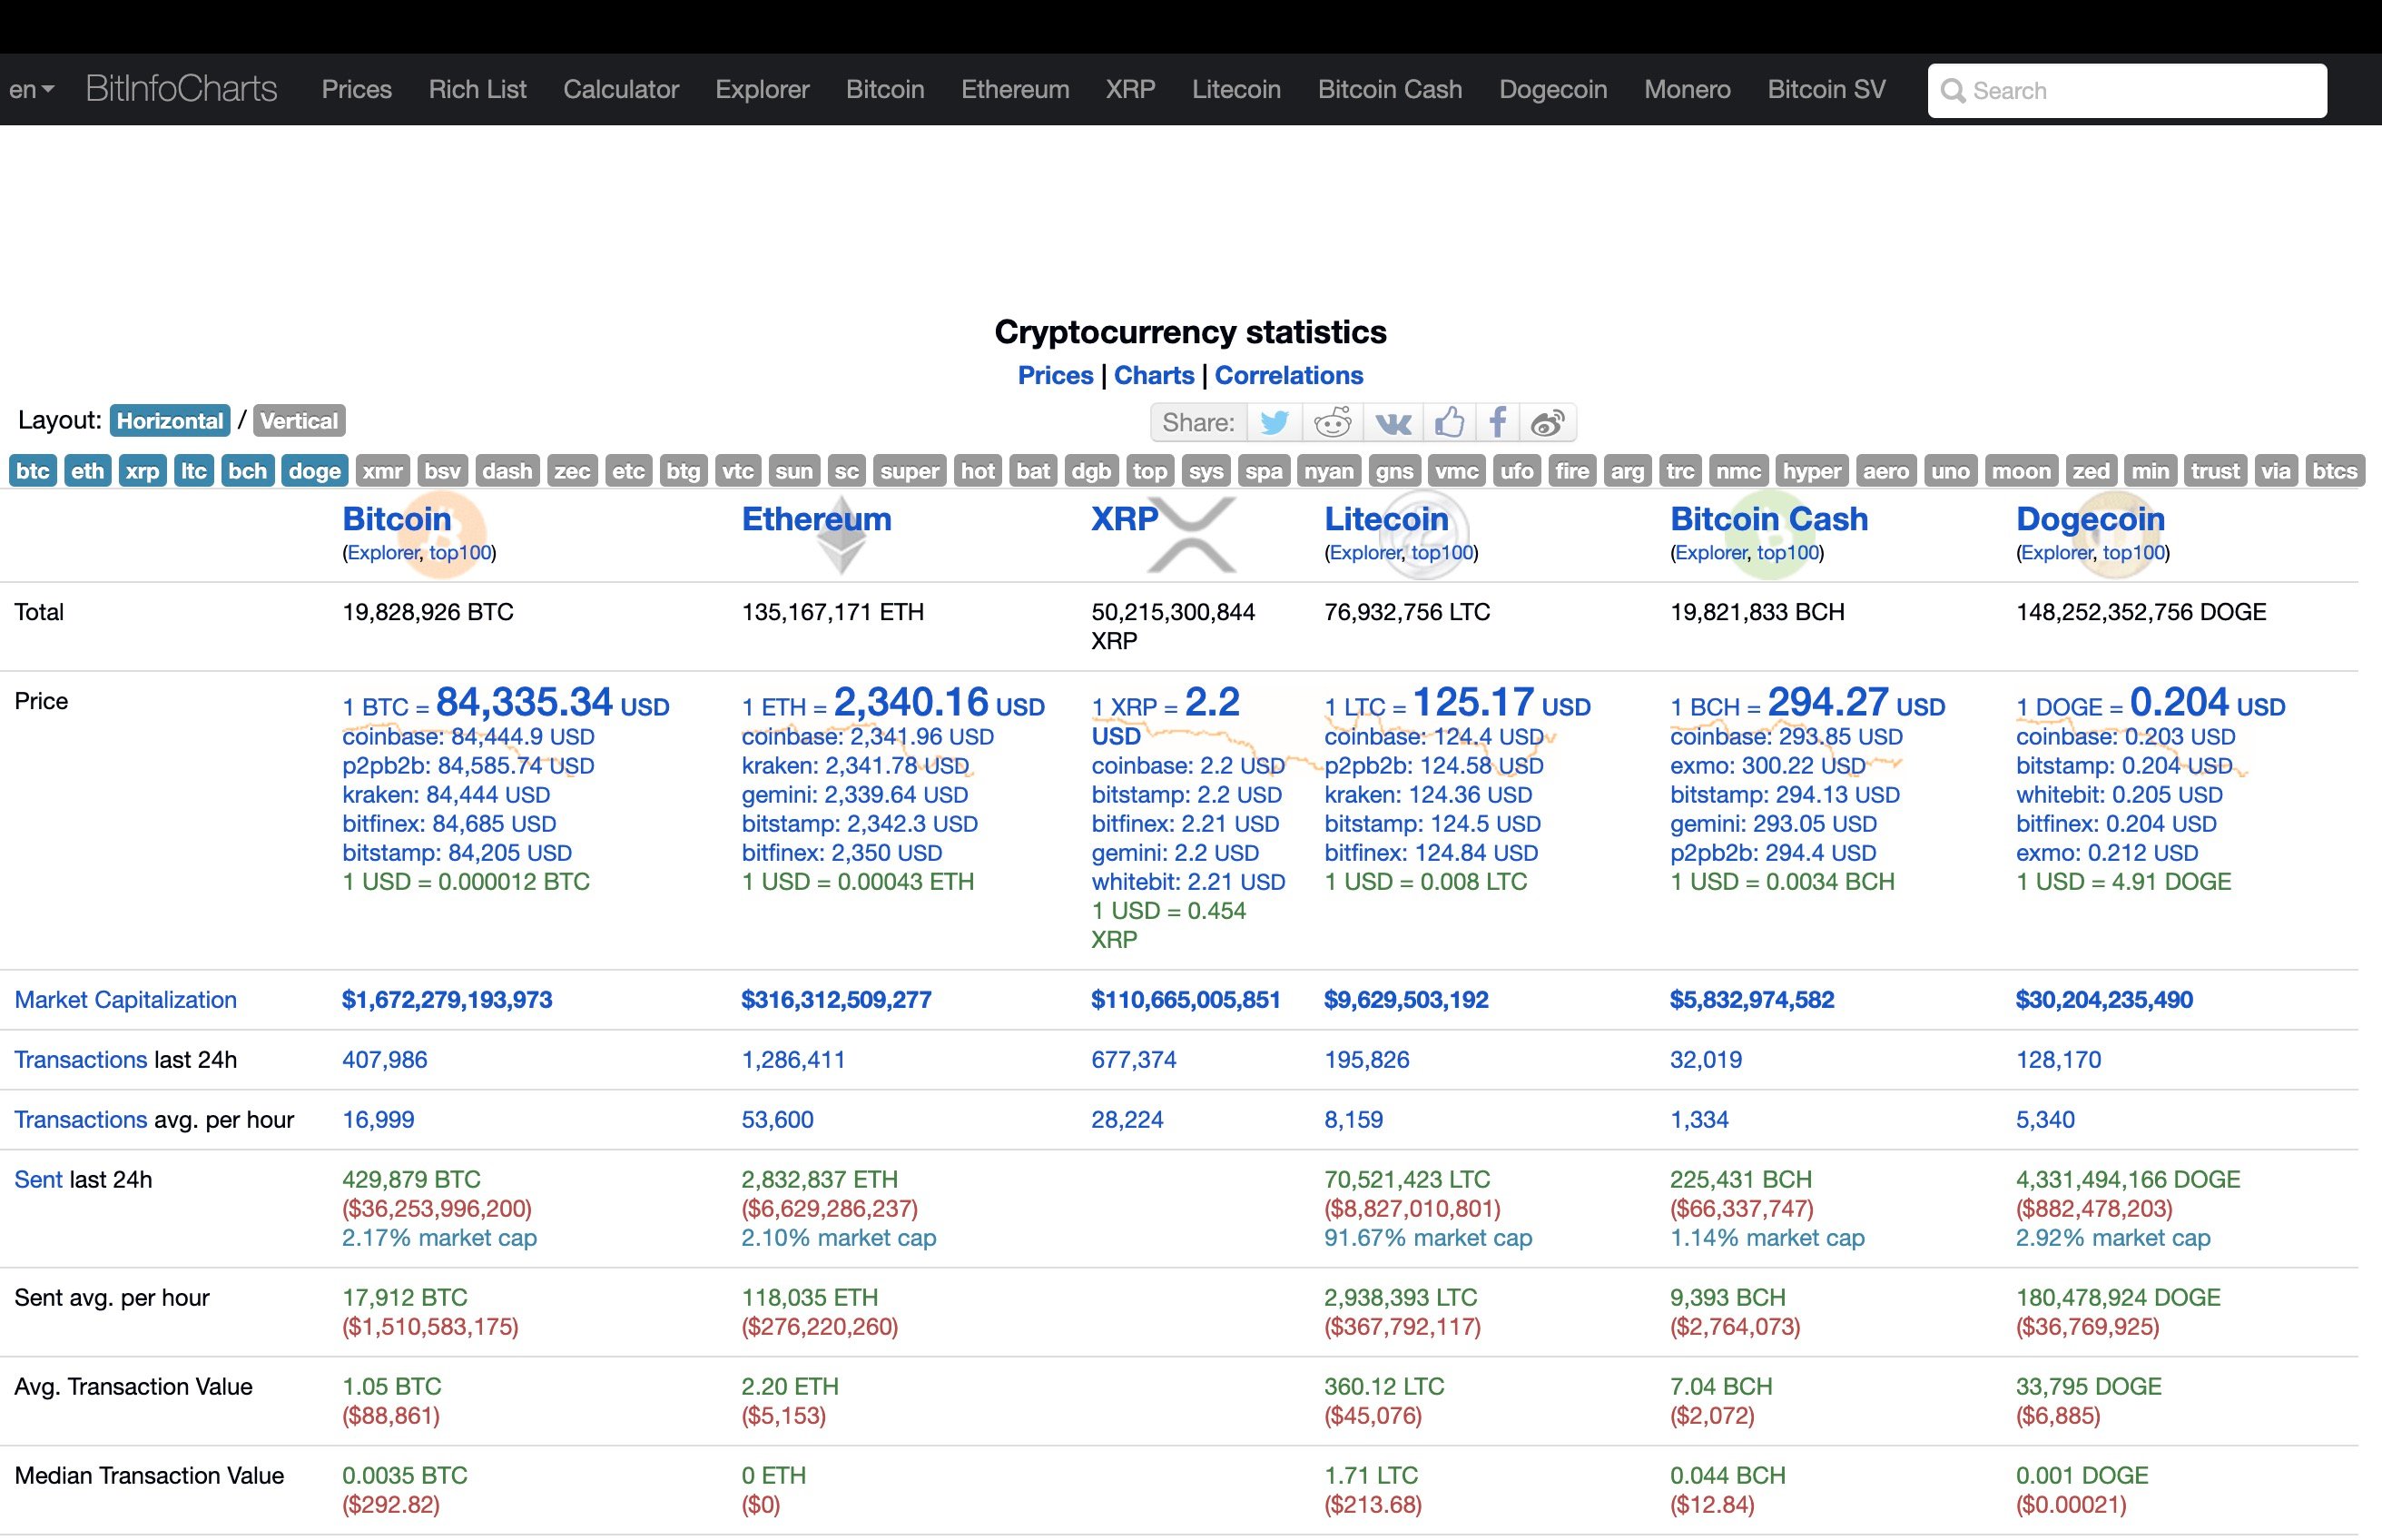
Task: Select 91.67% market cap Litecoin text
Action: 1429,1238
